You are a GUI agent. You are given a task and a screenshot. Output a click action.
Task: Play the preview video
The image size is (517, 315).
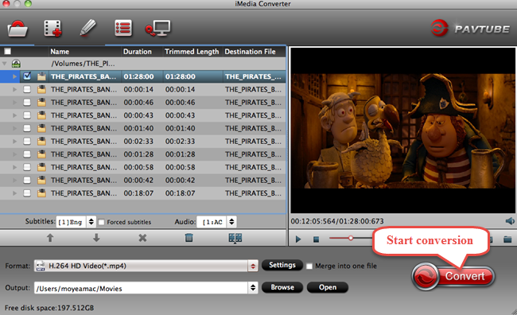click(298, 239)
